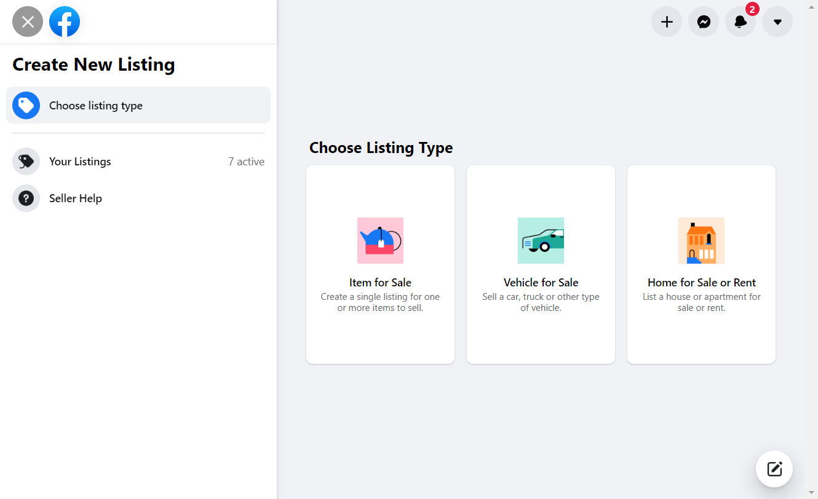Click the teapot illustration on Item for Sale

(x=380, y=240)
